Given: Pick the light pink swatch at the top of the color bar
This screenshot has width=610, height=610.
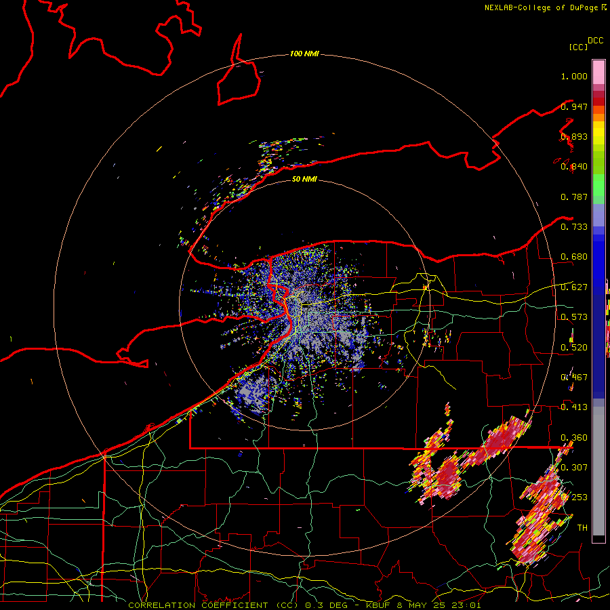Looking at the screenshot, I should tap(598, 72).
